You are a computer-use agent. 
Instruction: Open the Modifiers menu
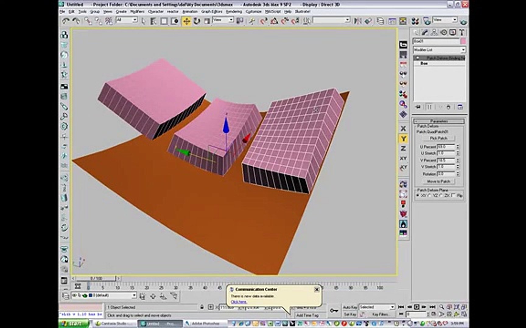tap(137, 12)
